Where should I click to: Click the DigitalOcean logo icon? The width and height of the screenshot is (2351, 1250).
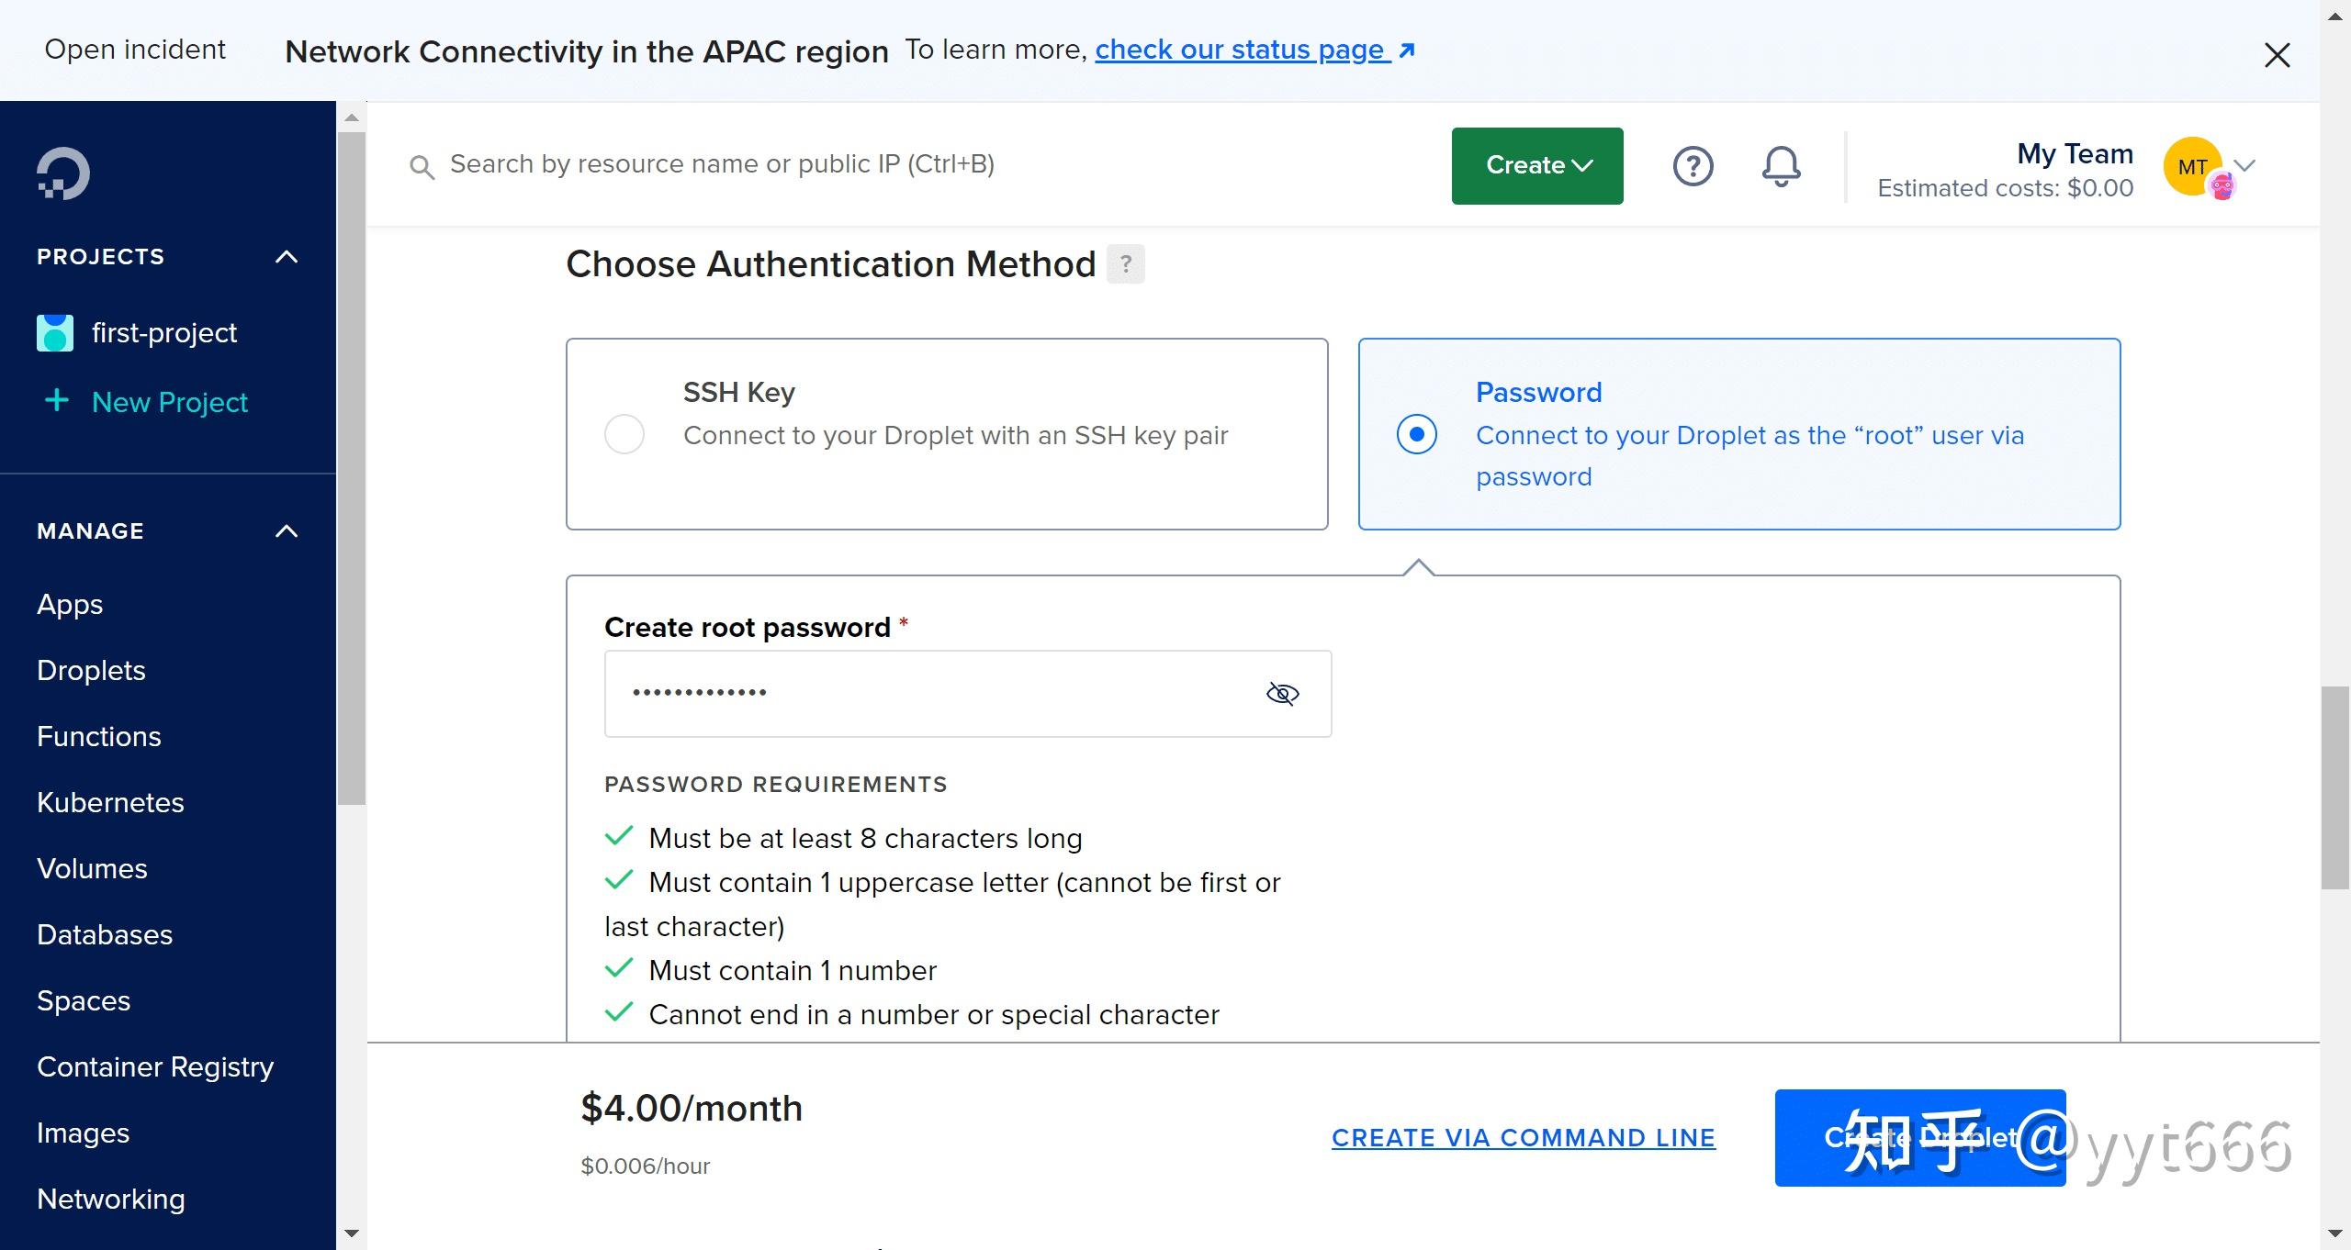[x=62, y=173]
